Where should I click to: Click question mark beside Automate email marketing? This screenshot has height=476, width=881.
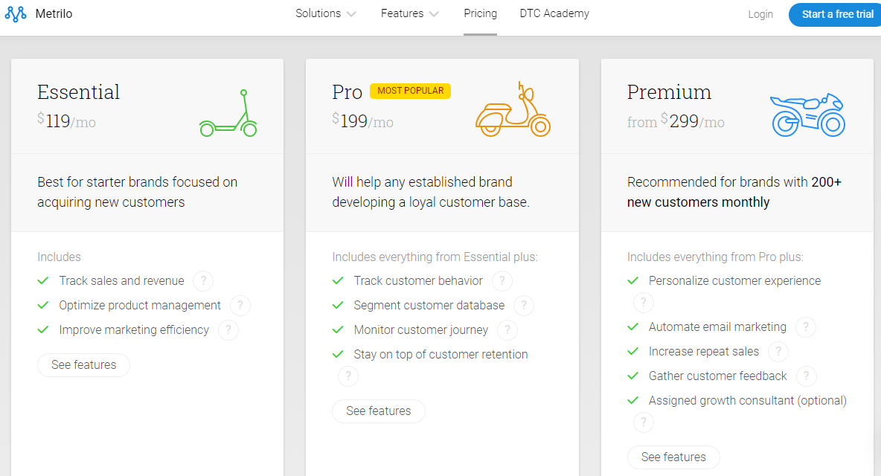(805, 327)
